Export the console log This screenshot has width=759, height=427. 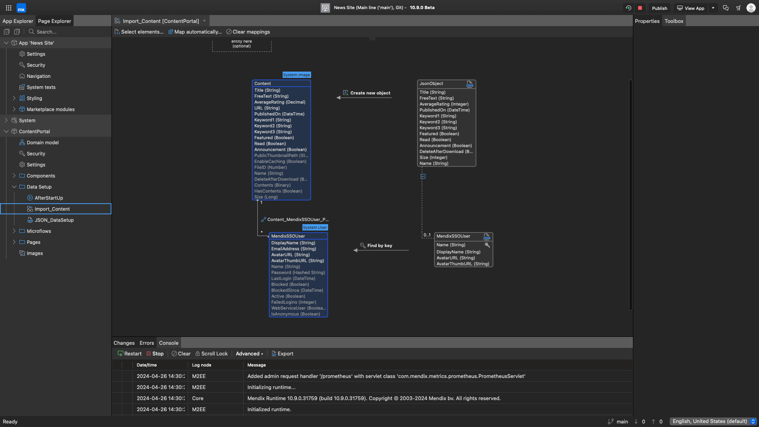point(282,354)
